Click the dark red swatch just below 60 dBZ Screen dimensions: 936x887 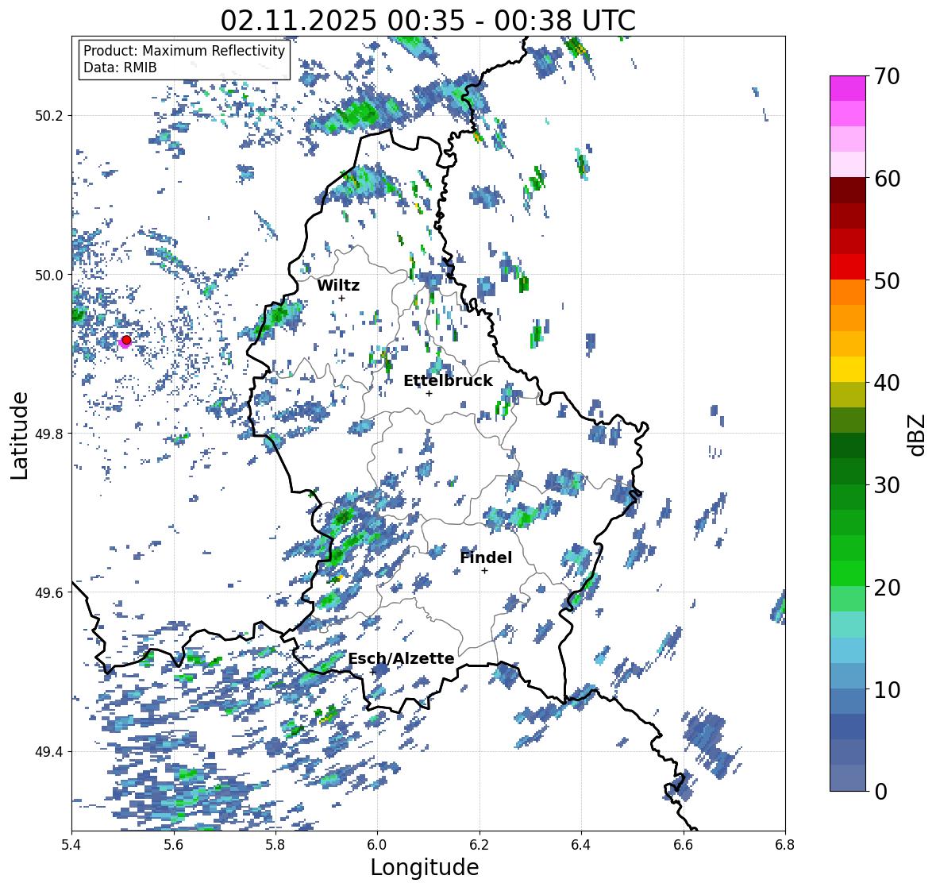[x=848, y=191]
